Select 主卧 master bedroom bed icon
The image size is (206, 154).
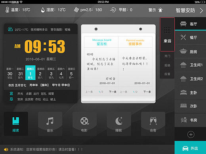pyautogui.click(x=183, y=92)
